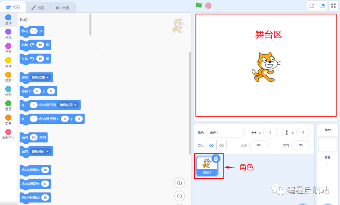Click the sprite x coordinate field
Image resolution: width=340 pixels, height=205 pixels.
[270, 132]
